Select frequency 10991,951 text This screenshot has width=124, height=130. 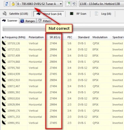point(14,123)
